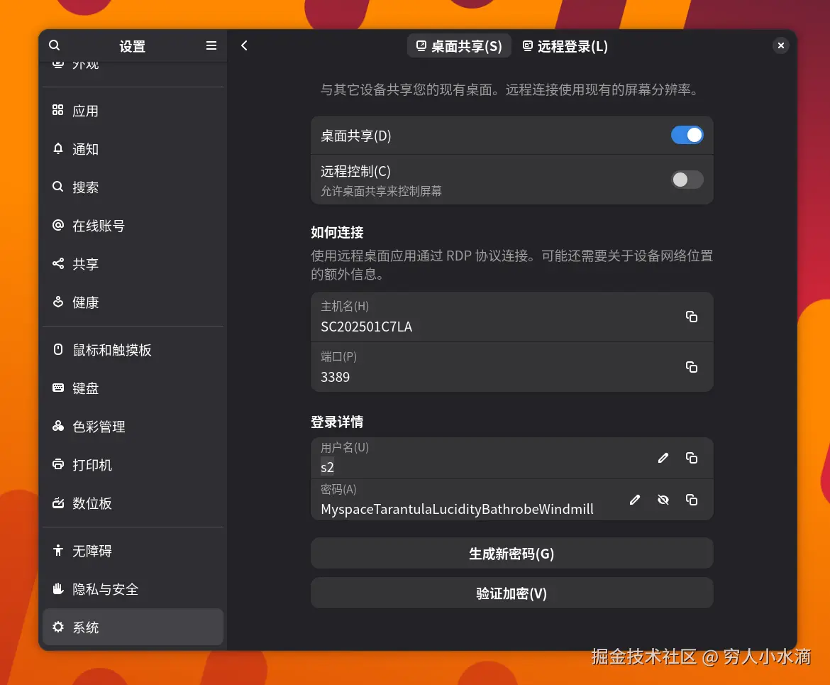The width and height of the screenshot is (830, 685).
Task: Click the 隐私与安全 hand icon
Action: pyautogui.click(x=57, y=588)
